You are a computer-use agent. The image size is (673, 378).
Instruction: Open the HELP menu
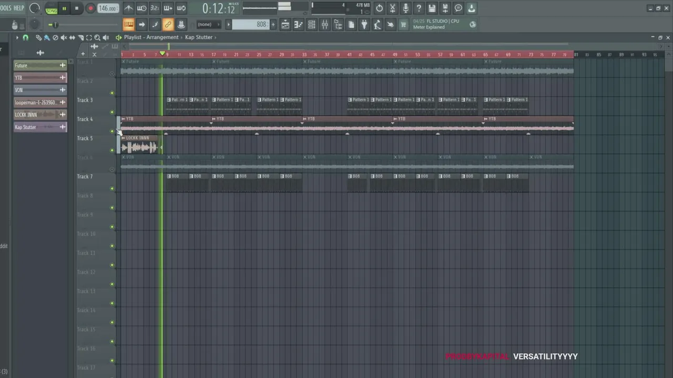point(19,8)
